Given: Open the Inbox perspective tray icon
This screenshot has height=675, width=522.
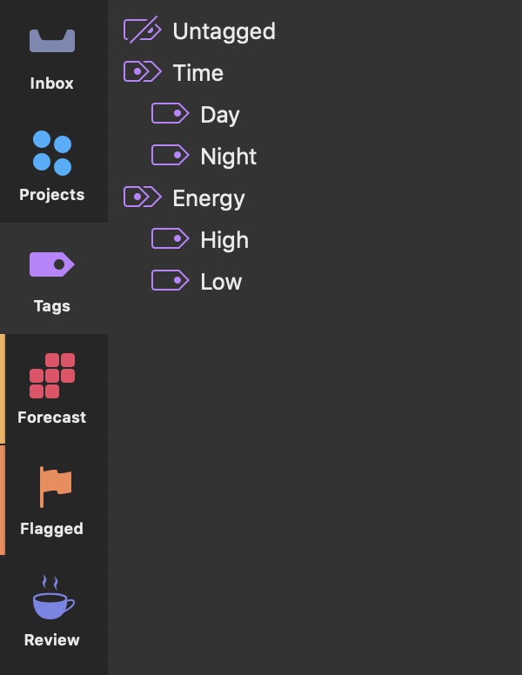Looking at the screenshot, I should [x=52, y=41].
